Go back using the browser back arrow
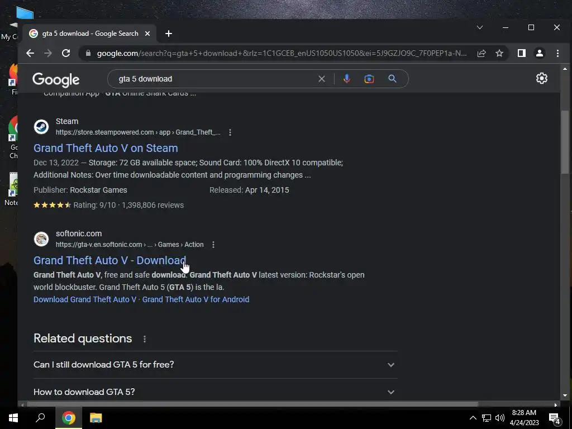The image size is (572, 429). [30, 53]
